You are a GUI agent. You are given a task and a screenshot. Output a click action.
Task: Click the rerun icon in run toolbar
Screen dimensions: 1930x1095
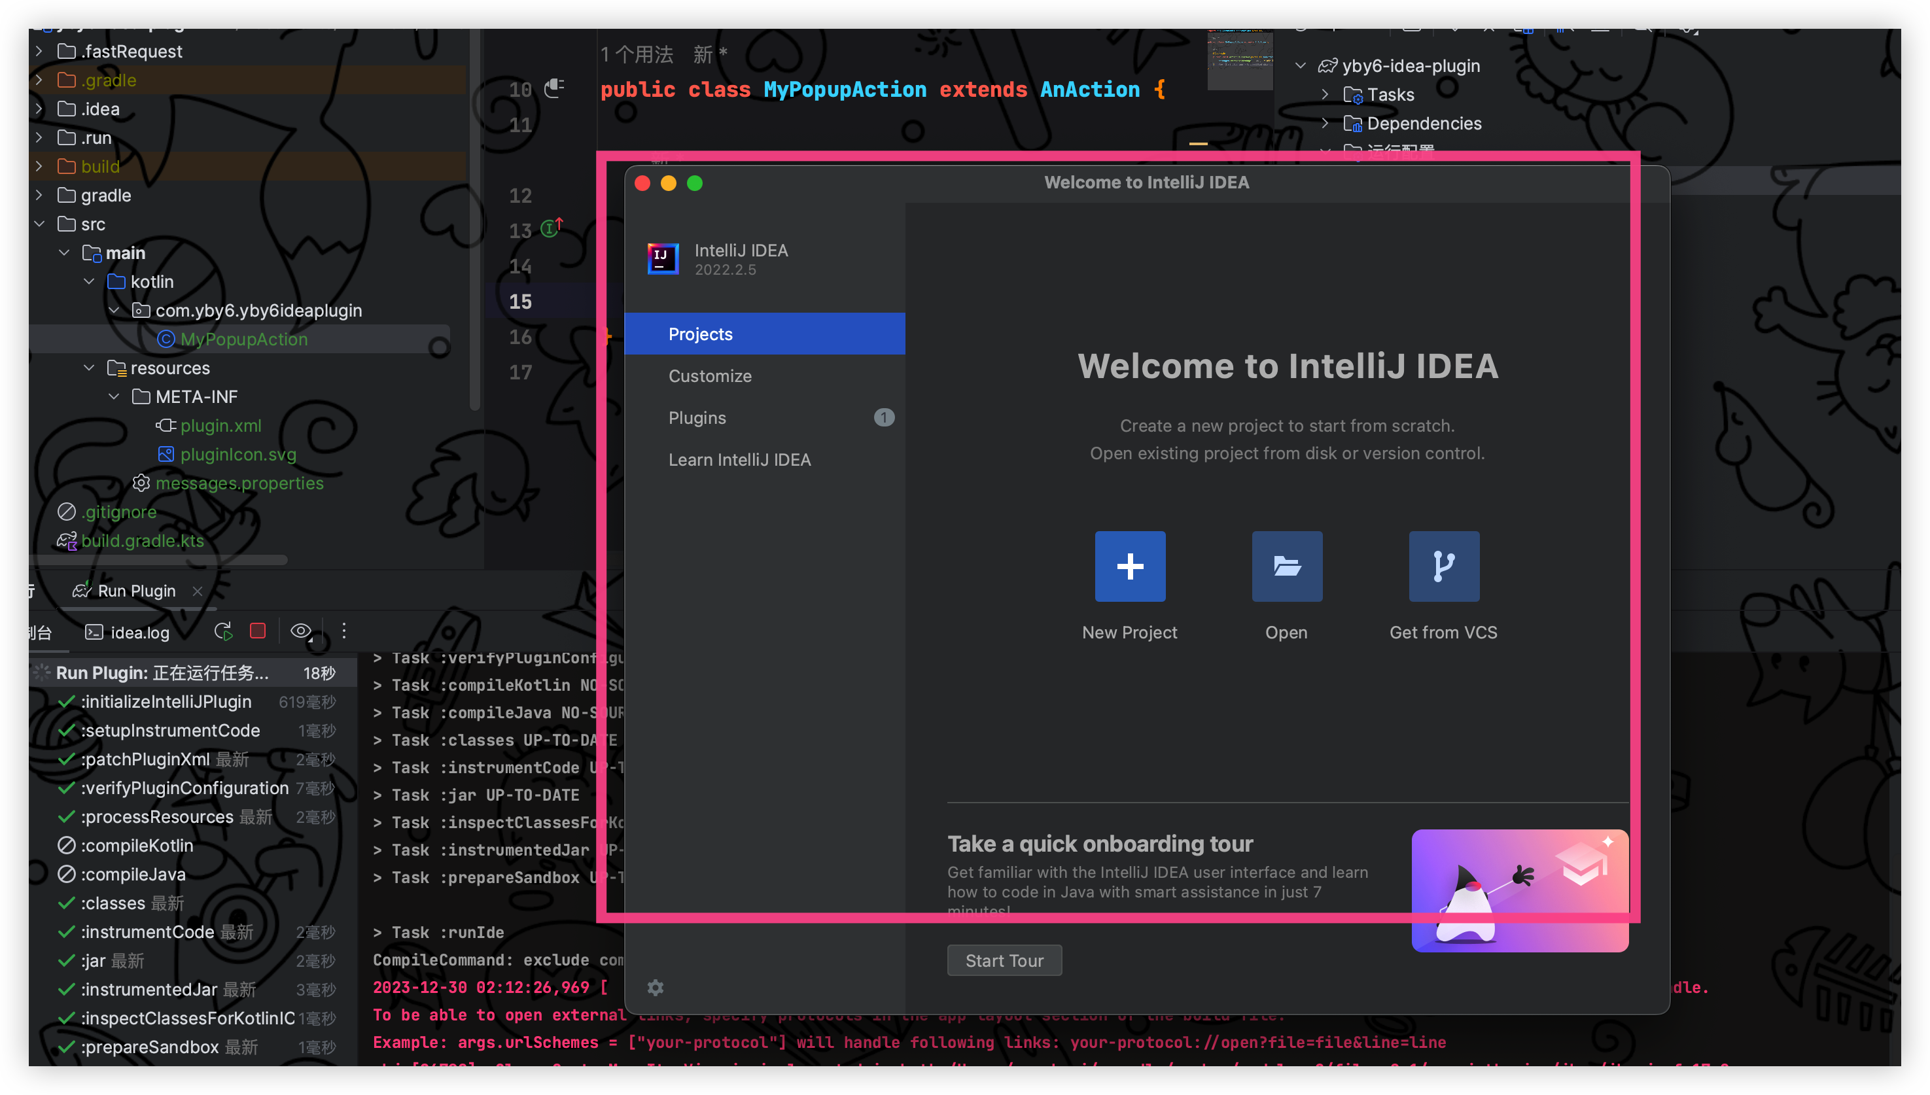pos(223,631)
